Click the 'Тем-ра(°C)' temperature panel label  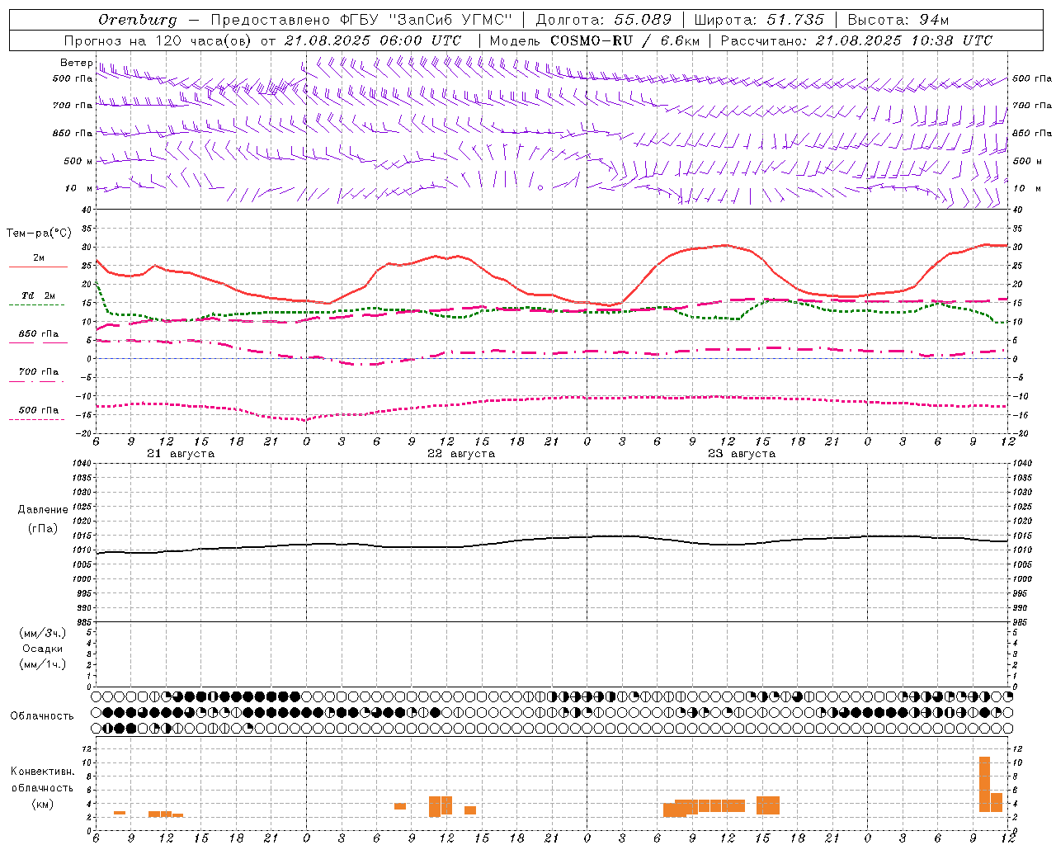(x=39, y=234)
